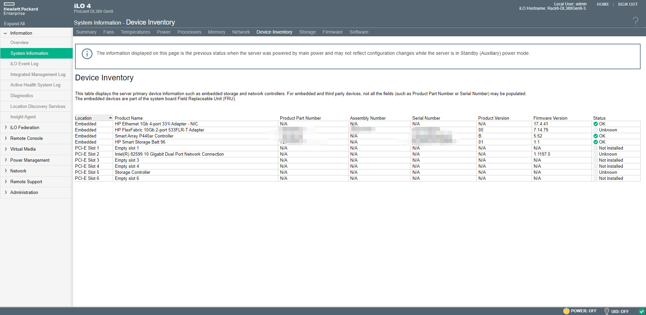Image resolution: width=646 pixels, height=315 pixels.
Task: Click the green system health checkmark icon
Action: (x=642, y=311)
